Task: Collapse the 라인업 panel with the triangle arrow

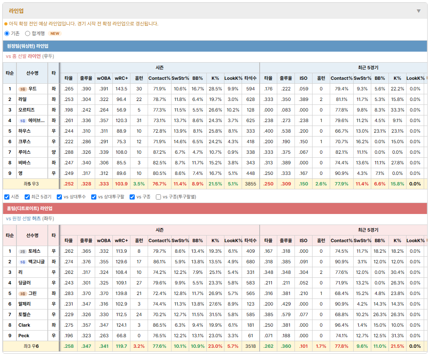Action: pos(419,11)
